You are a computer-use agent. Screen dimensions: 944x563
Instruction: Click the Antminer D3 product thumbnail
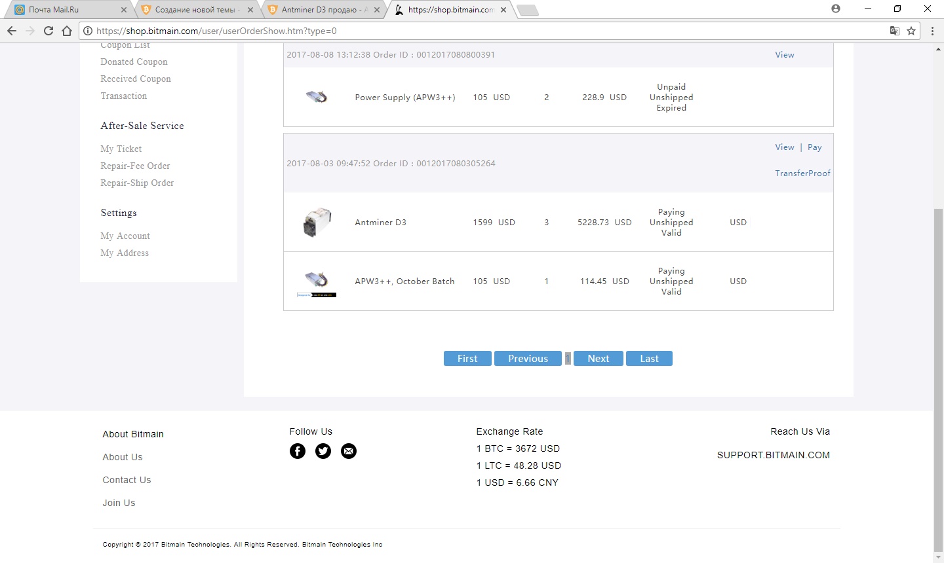(317, 223)
